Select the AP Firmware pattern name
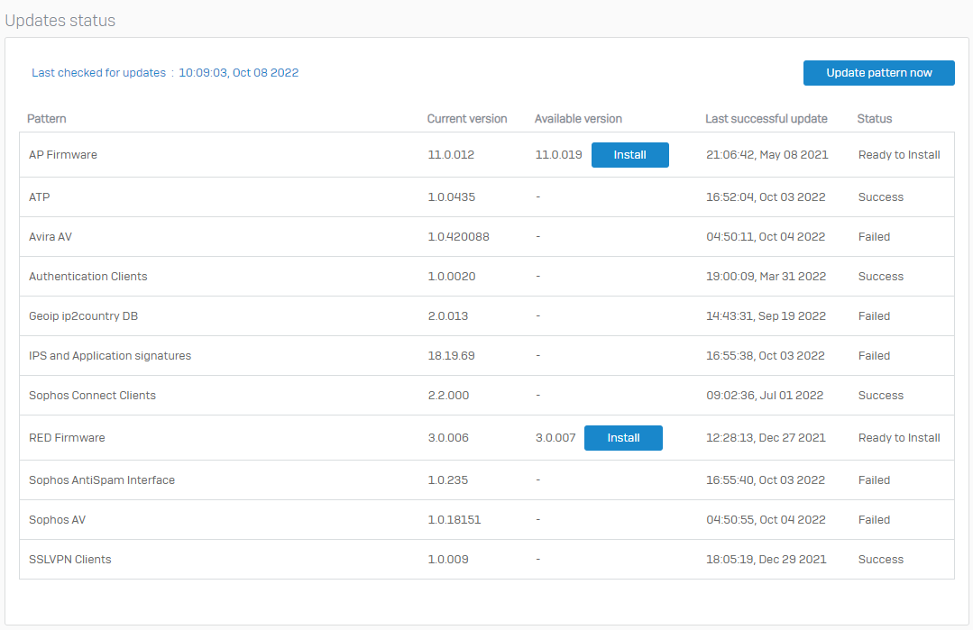Viewport: 973px width, 630px height. tap(63, 155)
